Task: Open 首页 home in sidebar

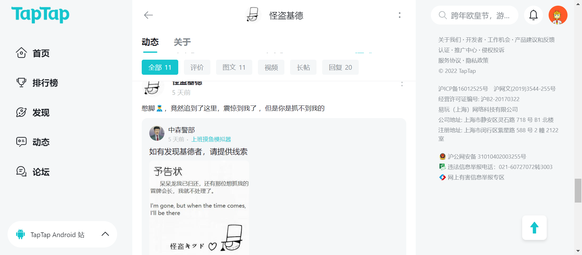Action: pos(33,53)
